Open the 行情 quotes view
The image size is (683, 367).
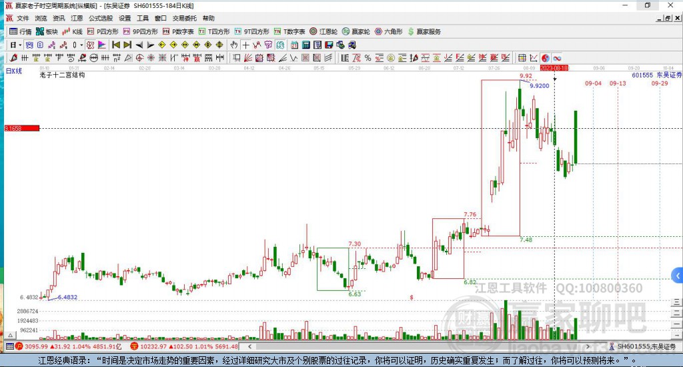point(21,31)
